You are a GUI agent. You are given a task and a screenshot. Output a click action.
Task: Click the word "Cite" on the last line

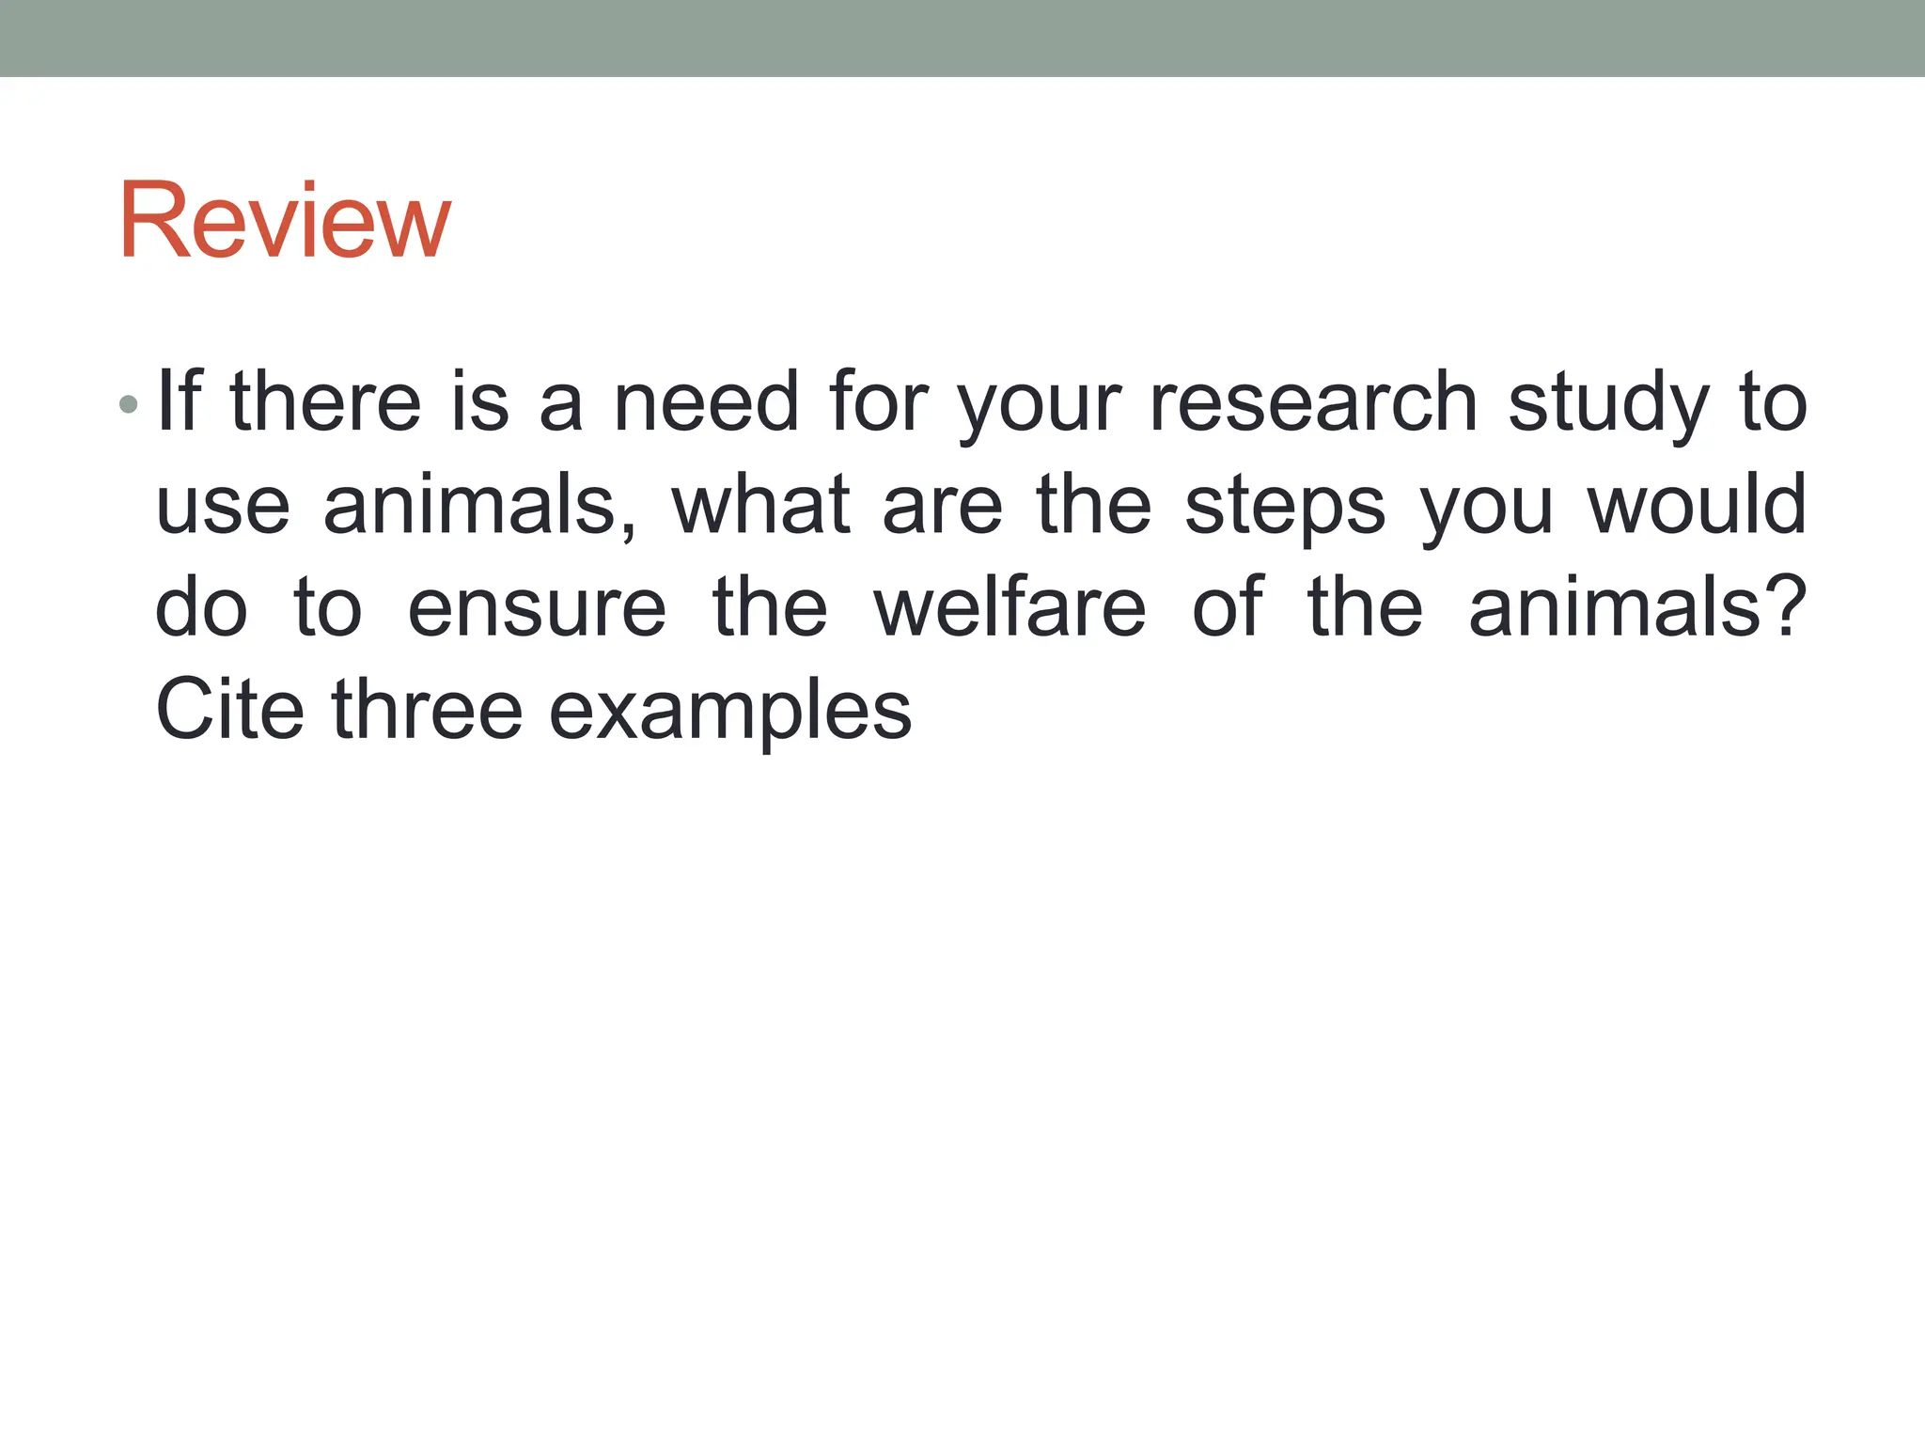pyautogui.click(x=229, y=710)
